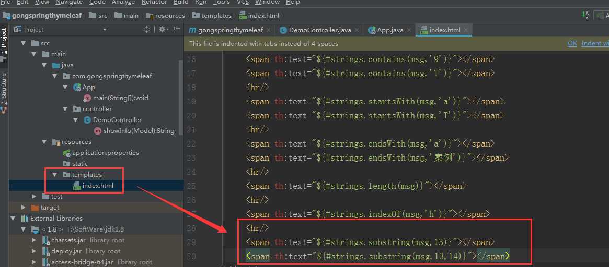Viewport: 609px width, 267px height.
Task: Open the Analyze menu
Action: (x=123, y=2)
